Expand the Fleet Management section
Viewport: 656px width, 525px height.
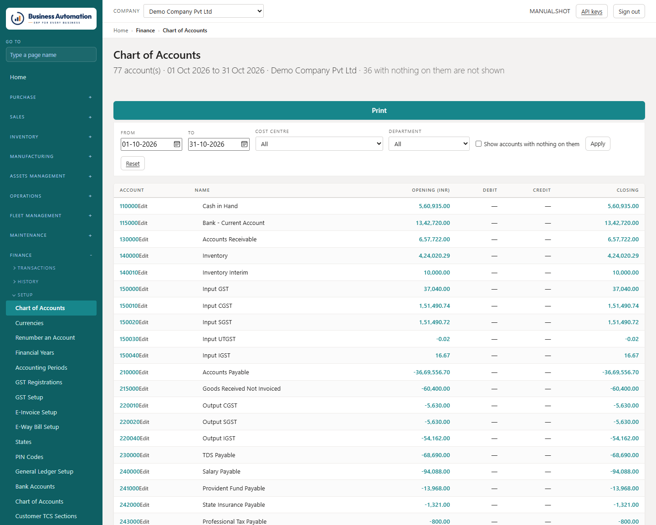(51, 216)
